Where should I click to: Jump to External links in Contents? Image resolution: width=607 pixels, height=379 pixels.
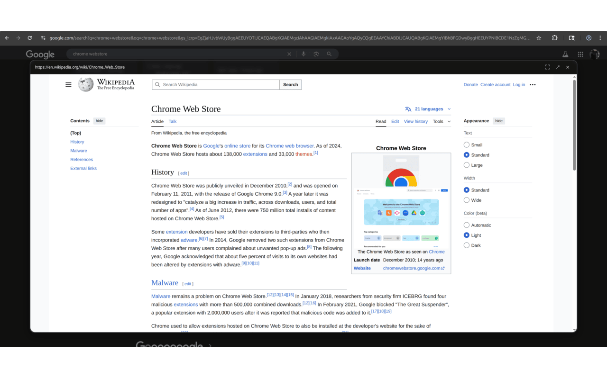pyautogui.click(x=83, y=169)
